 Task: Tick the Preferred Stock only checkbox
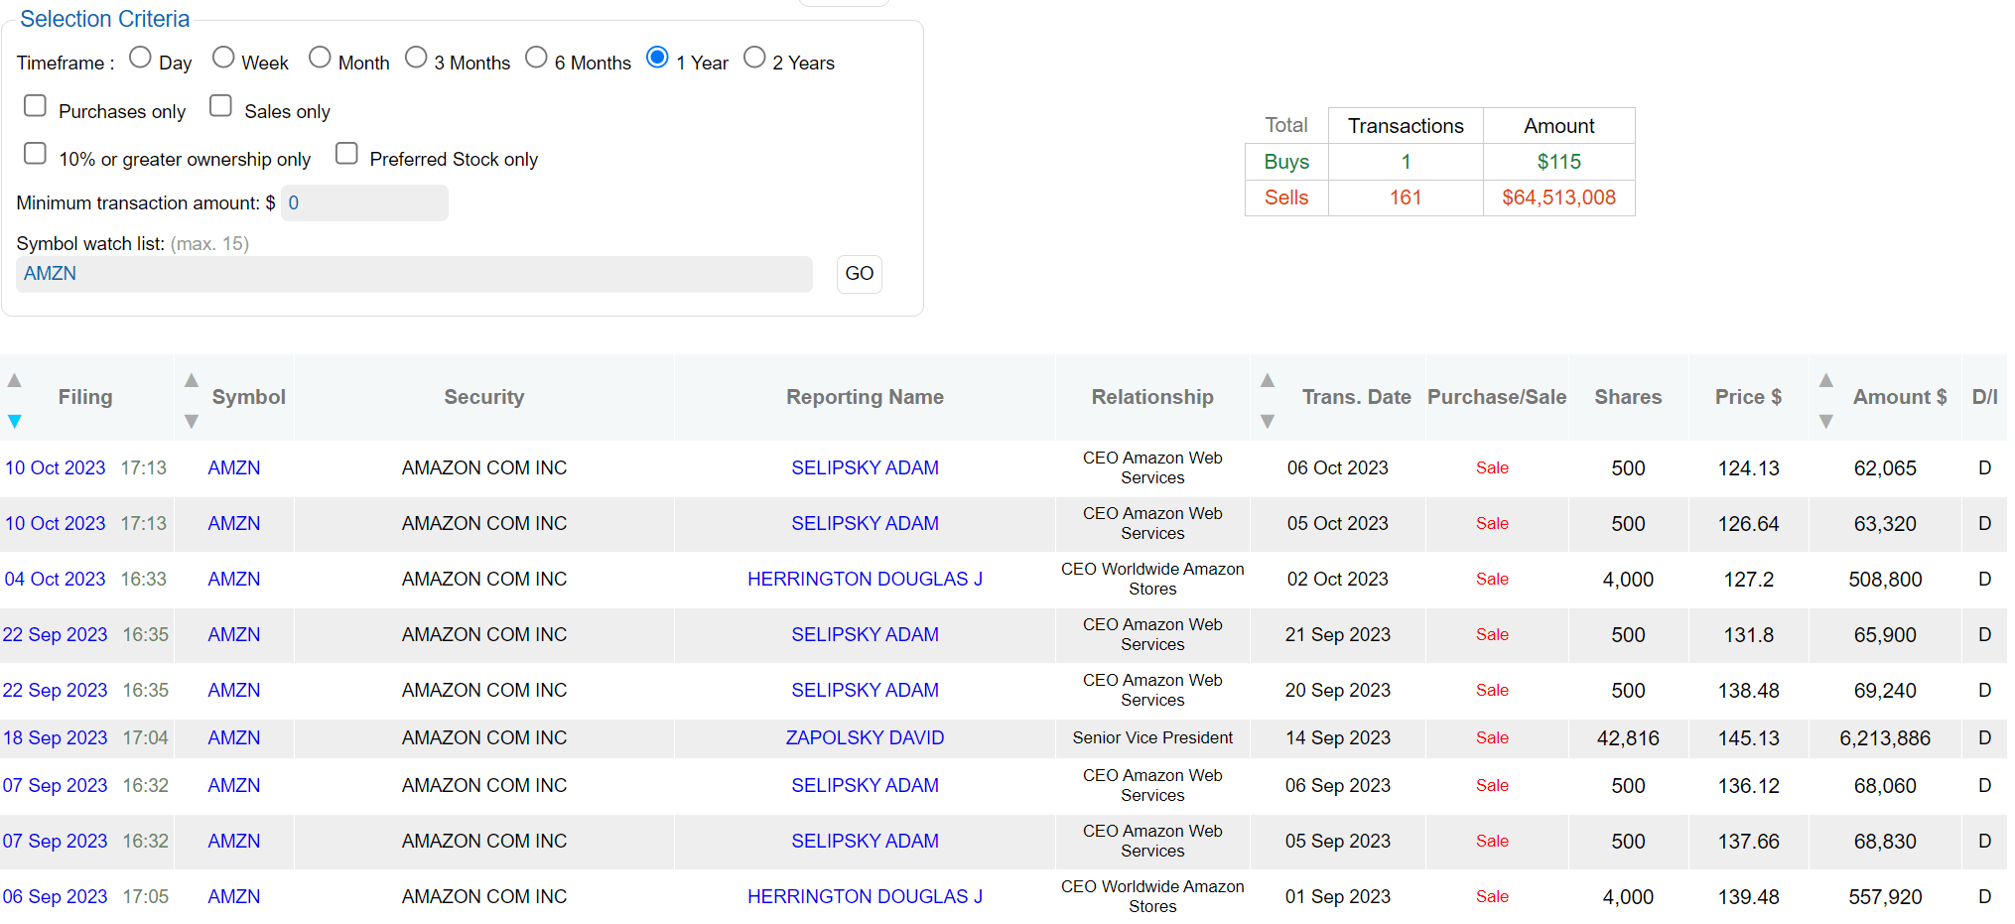pyautogui.click(x=346, y=153)
